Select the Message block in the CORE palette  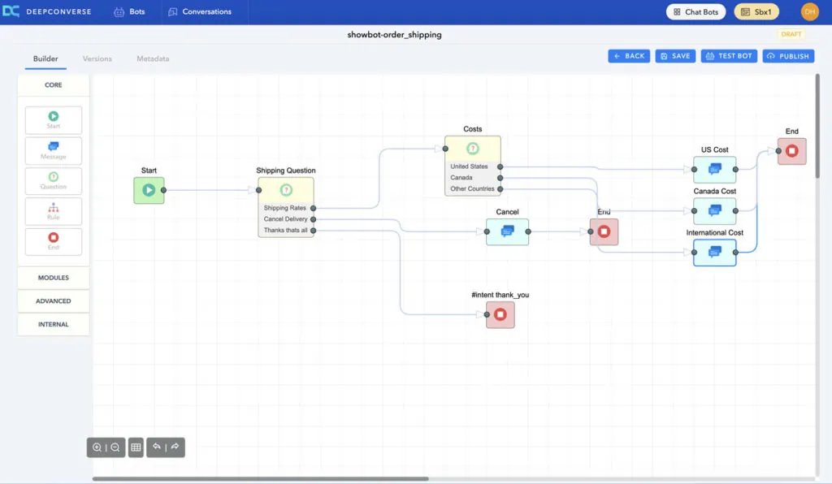[54, 150]
